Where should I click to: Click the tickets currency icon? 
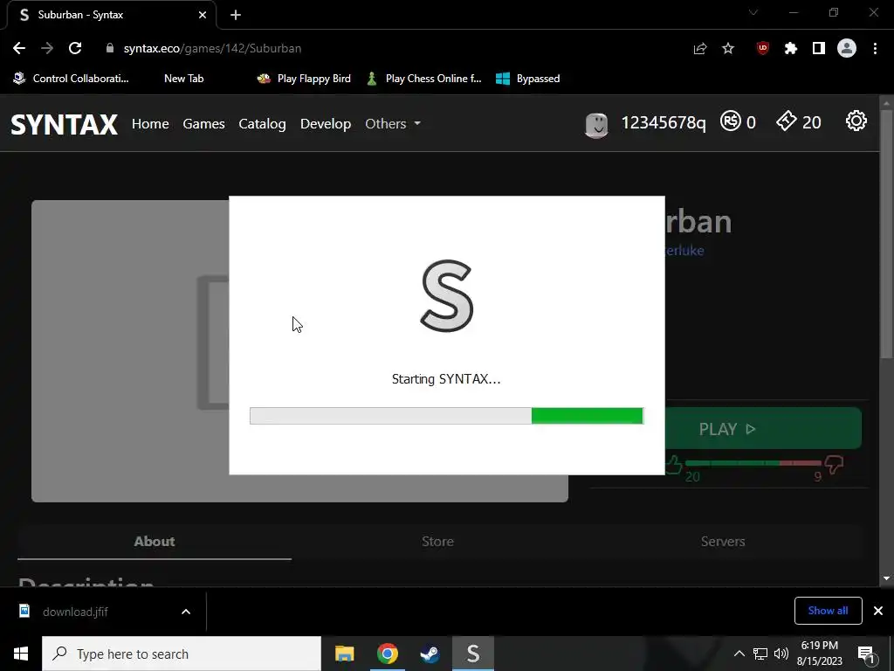point(787,121)
